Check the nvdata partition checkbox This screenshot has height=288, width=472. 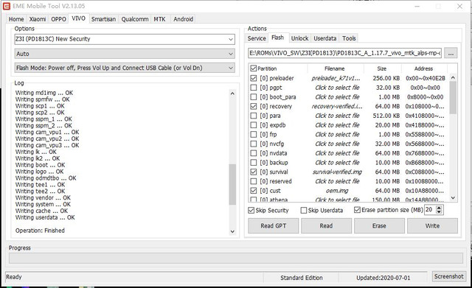click(254, 153)
